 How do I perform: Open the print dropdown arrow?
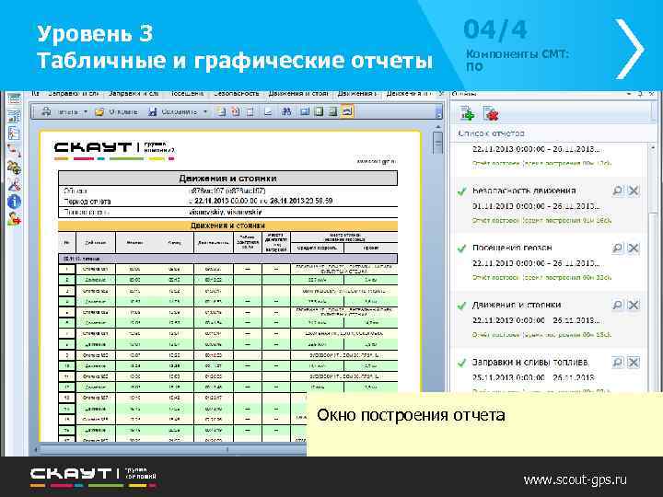[86, 111]
